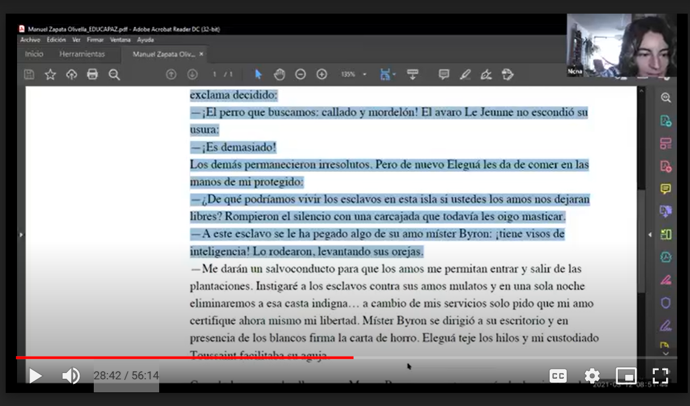
Task: Open the Firmar menu
Action: coord(95,40)
